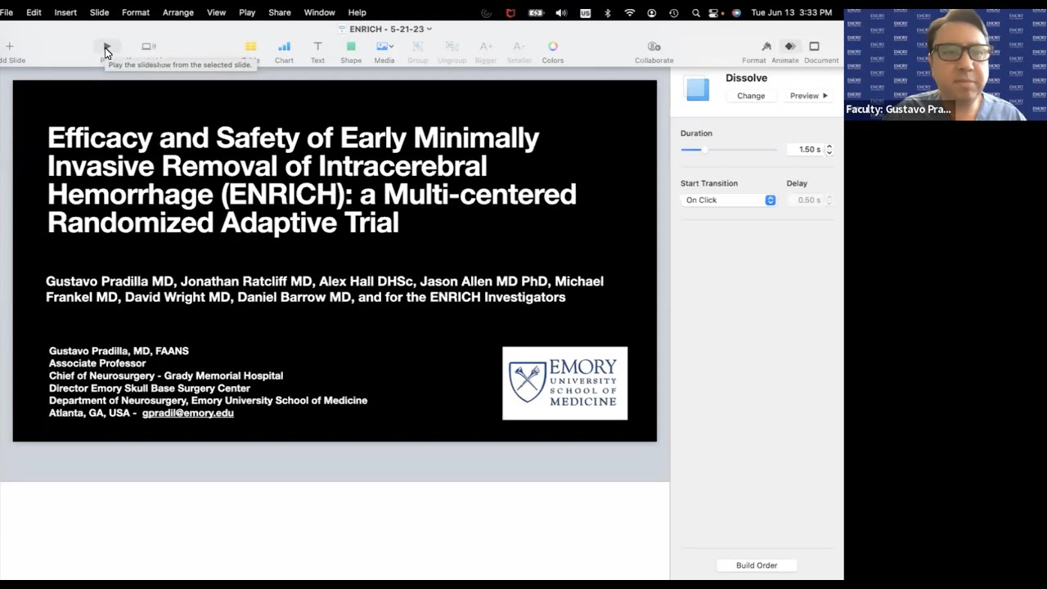Open the Edit menu
The width and height of the screenshot is (1047, 589).
coord(34,12)
